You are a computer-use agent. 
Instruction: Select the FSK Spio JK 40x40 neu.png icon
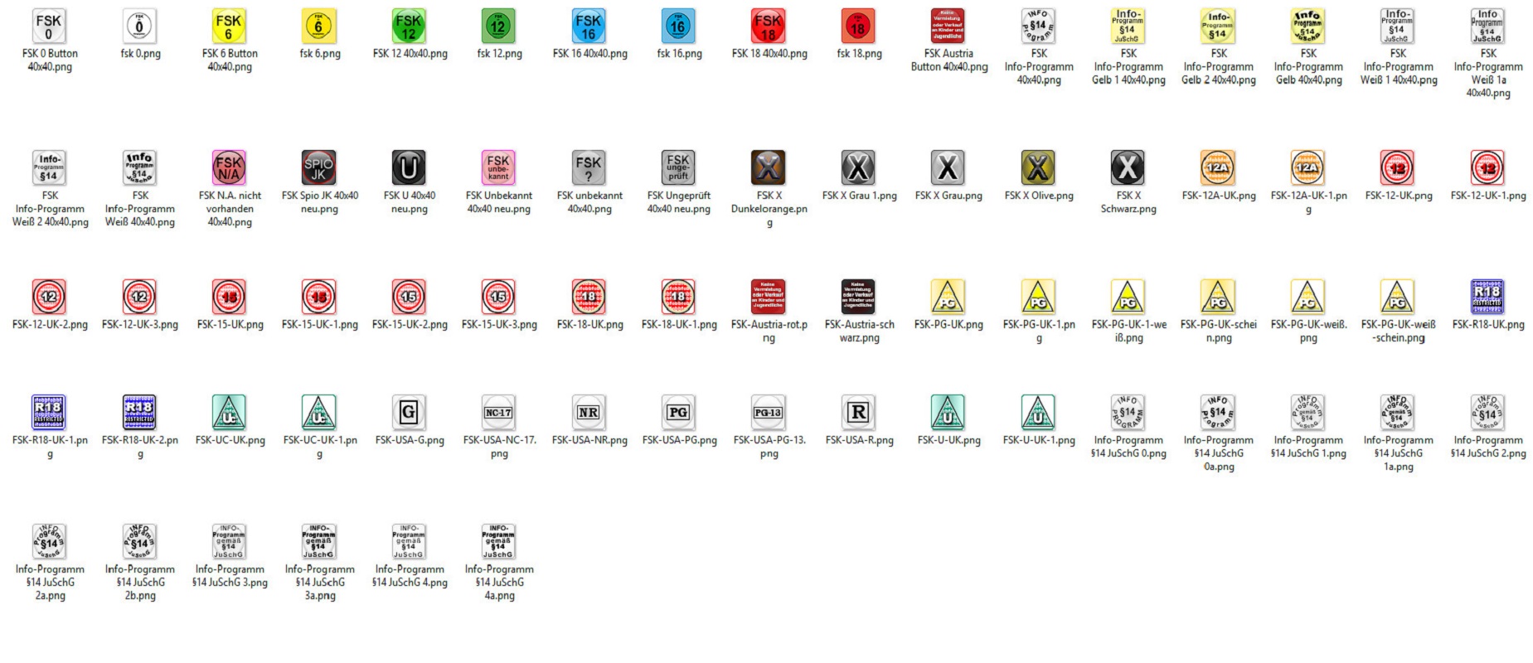pos(319,167)
